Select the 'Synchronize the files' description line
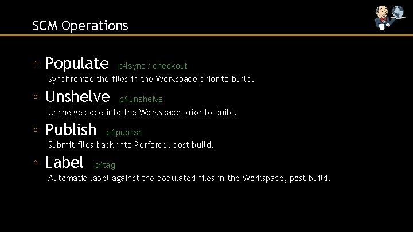The height and width of the screenshot is (232, 413). 151,78
